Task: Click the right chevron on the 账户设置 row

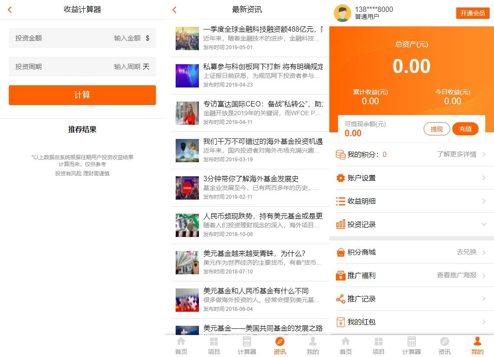Action: [484, 178]
